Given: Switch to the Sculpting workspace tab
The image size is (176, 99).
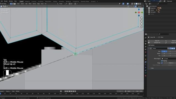Looking at the screenshot, I should [34, 2].
